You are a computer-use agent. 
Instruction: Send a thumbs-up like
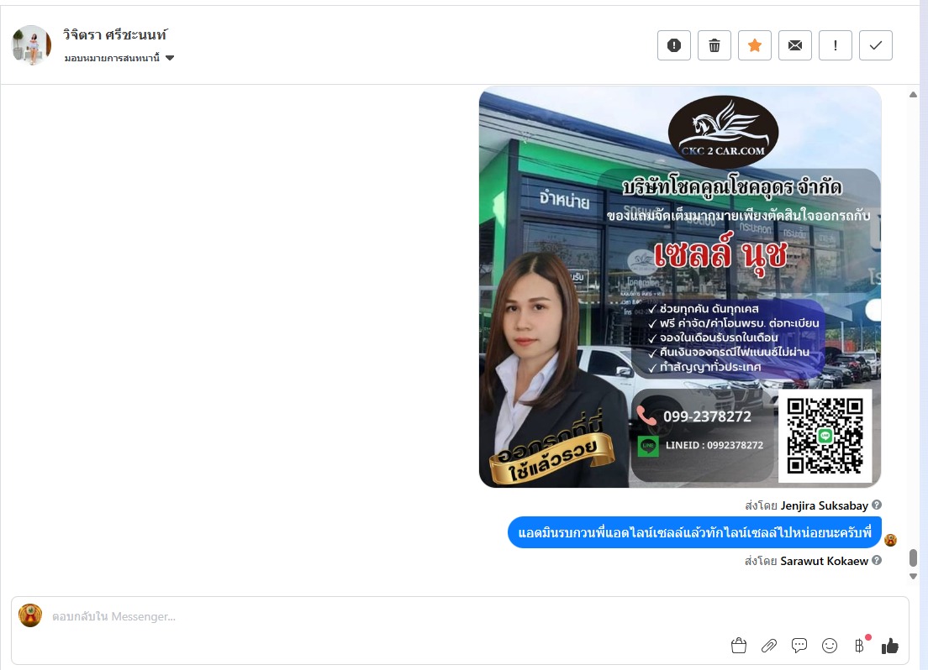(x=889, y=646)
